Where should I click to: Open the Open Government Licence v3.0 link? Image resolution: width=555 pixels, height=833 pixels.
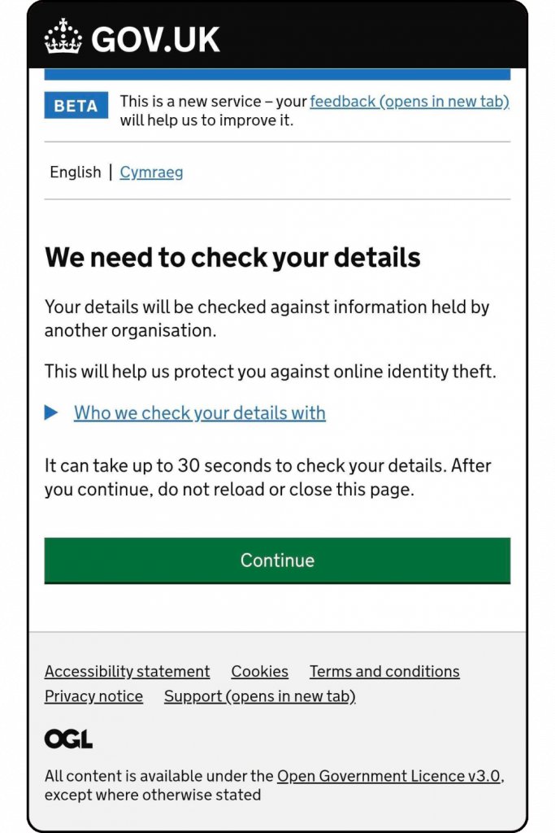tap(389, 776)
